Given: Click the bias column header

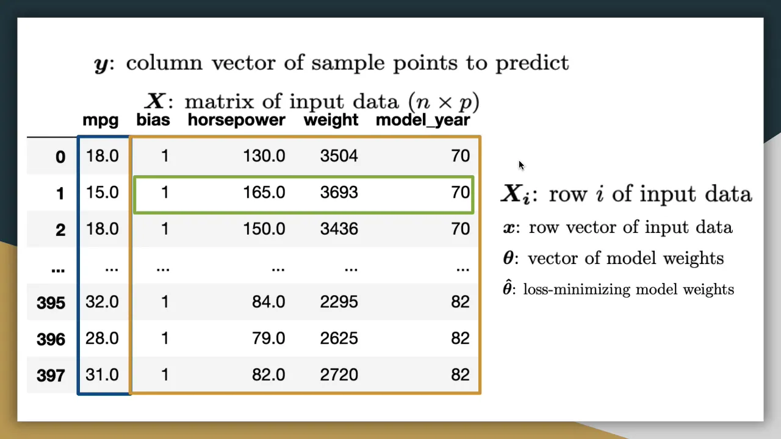Looking at the screenshot, I should coord(153,120).
